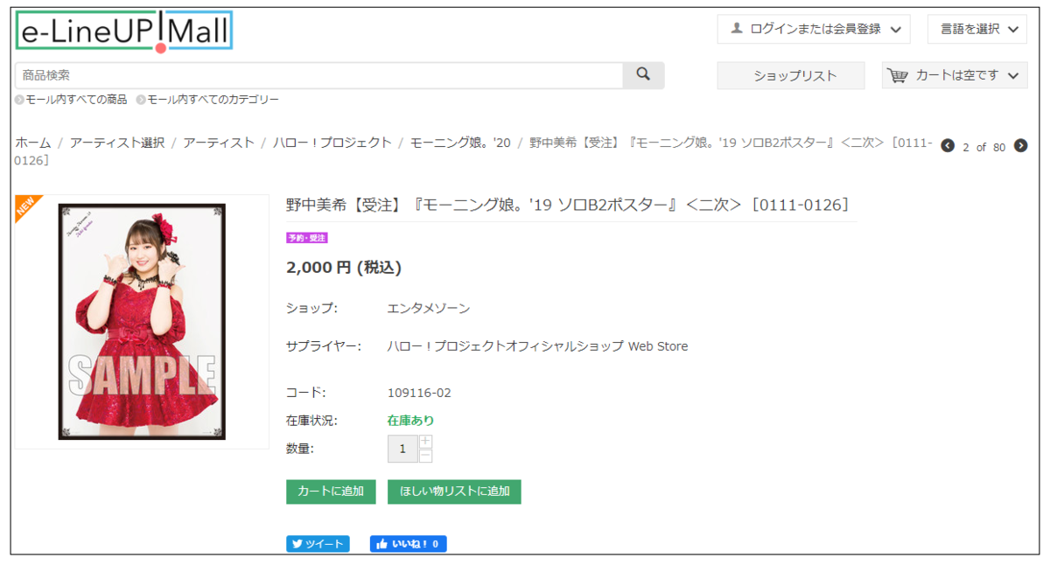Click the magnifier search button

(x=643, y=75)
